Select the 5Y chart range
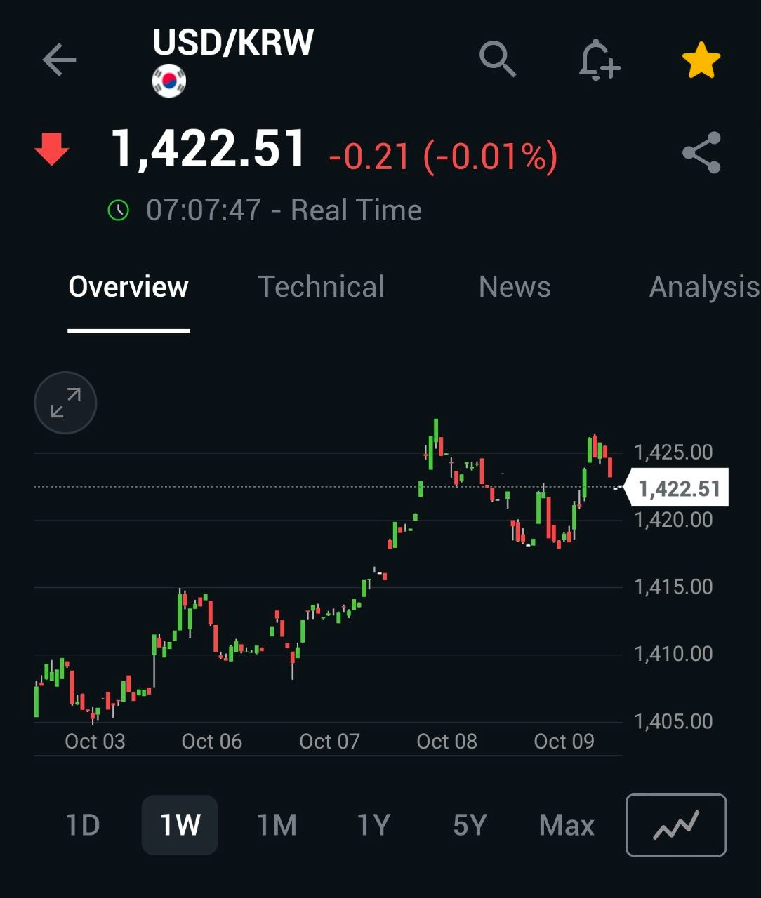Image resolution: width=761 pixels, height=898 pixels. pyautogui.click(x=470, y=825)
